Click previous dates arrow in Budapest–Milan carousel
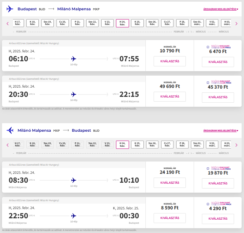This screenshot has width=244, height=233. (8, 24)
